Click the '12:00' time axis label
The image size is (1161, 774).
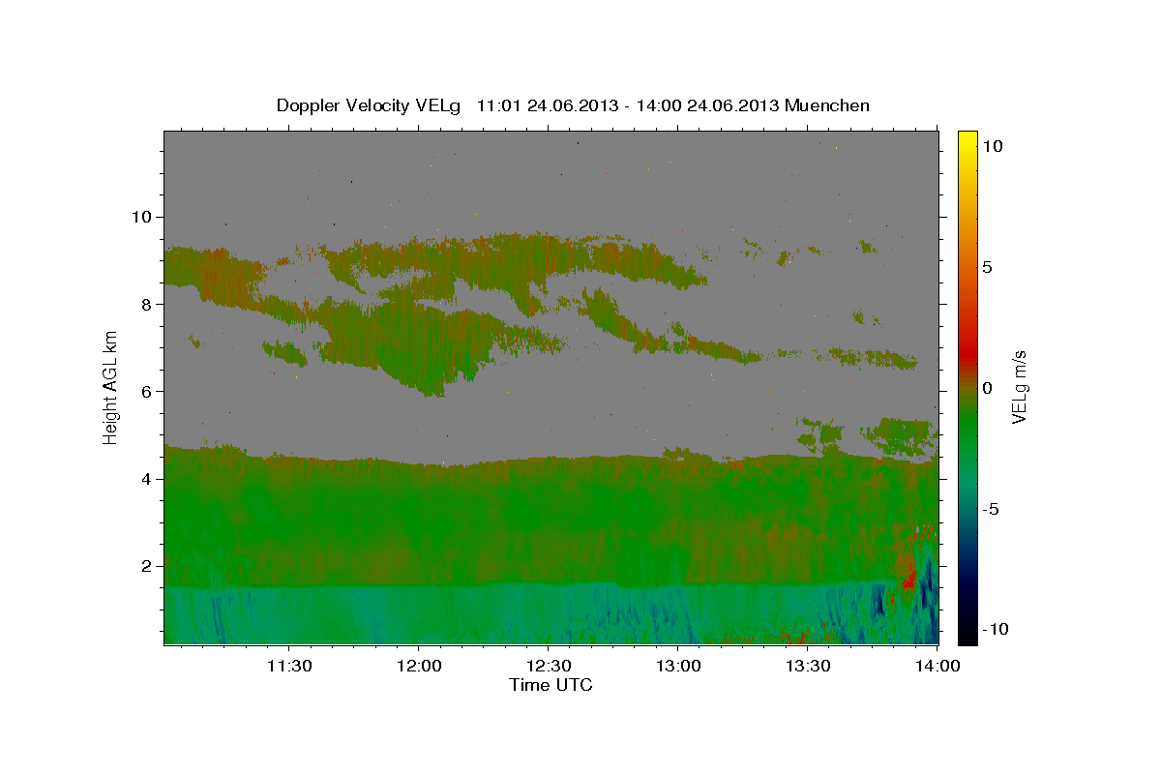point(418,667)
